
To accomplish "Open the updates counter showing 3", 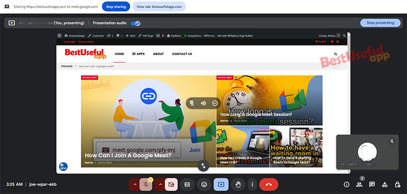I will (x=110, y=36).
